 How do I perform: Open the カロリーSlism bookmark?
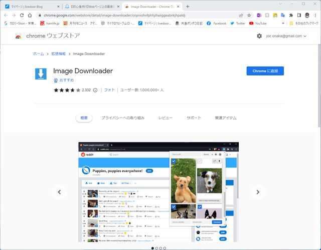click(x=20, y=23)
